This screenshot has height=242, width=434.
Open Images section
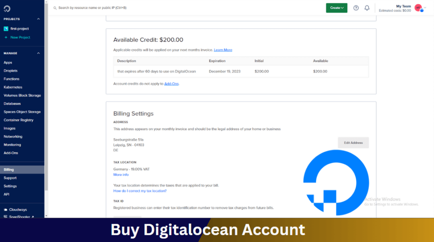9,128
